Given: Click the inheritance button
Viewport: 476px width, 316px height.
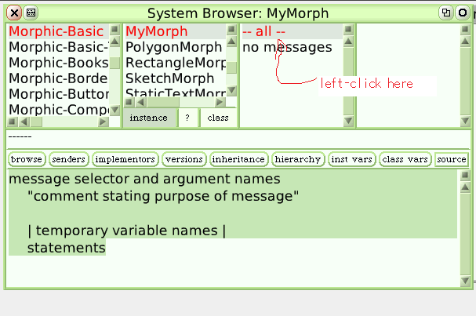Looking at the screenshot, I should point(238,159).
